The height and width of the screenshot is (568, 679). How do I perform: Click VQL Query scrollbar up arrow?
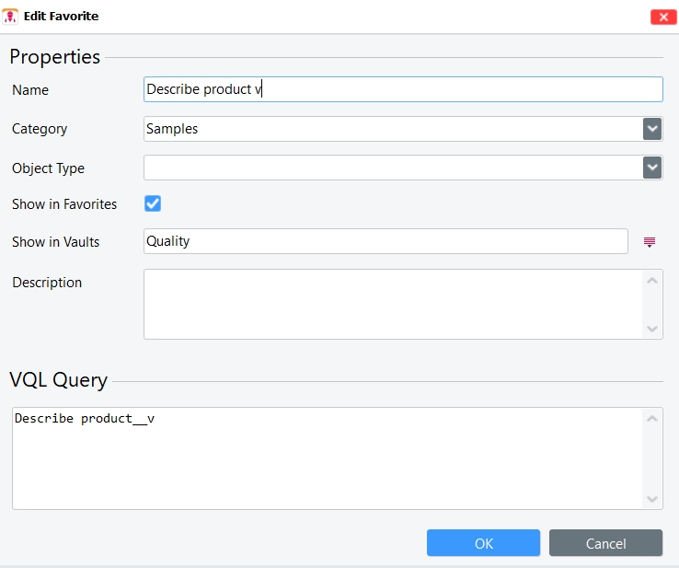coord(652,419)
